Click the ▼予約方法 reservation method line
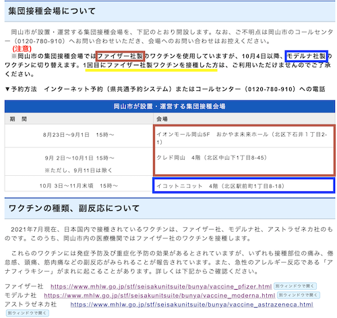Viewport: 337px width, 318px height. coord(165,89)
